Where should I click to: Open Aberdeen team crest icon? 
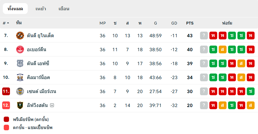tap(20, 49)
